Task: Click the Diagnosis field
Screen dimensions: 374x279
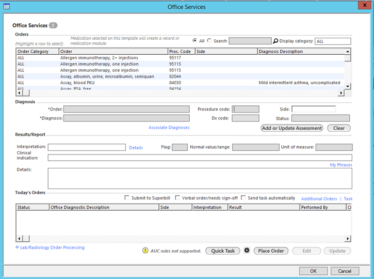Action: [x=126, y=118]
